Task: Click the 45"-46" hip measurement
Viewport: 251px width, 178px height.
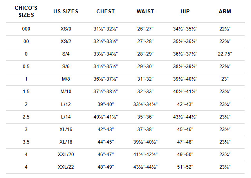Action: coord(185,129)
